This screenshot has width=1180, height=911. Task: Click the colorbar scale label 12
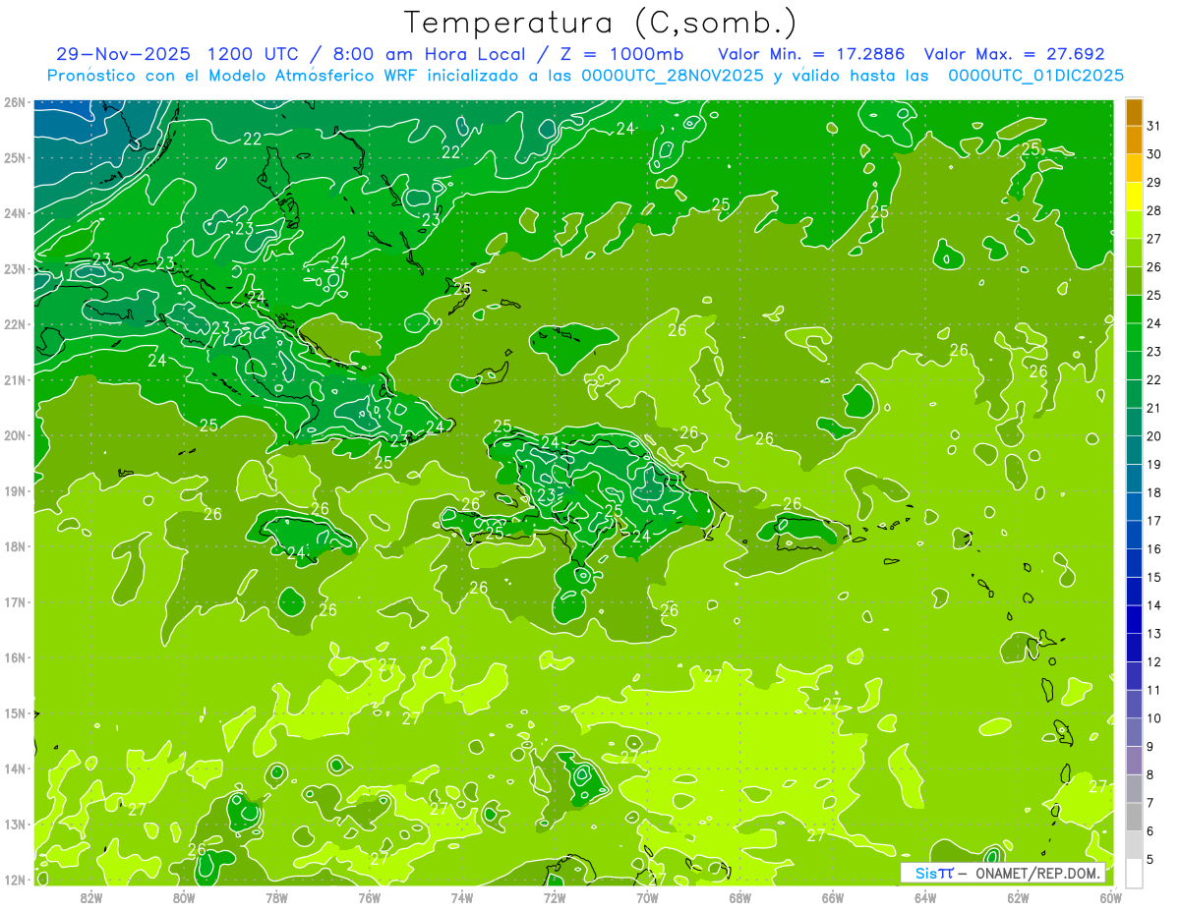(1154, 661)
